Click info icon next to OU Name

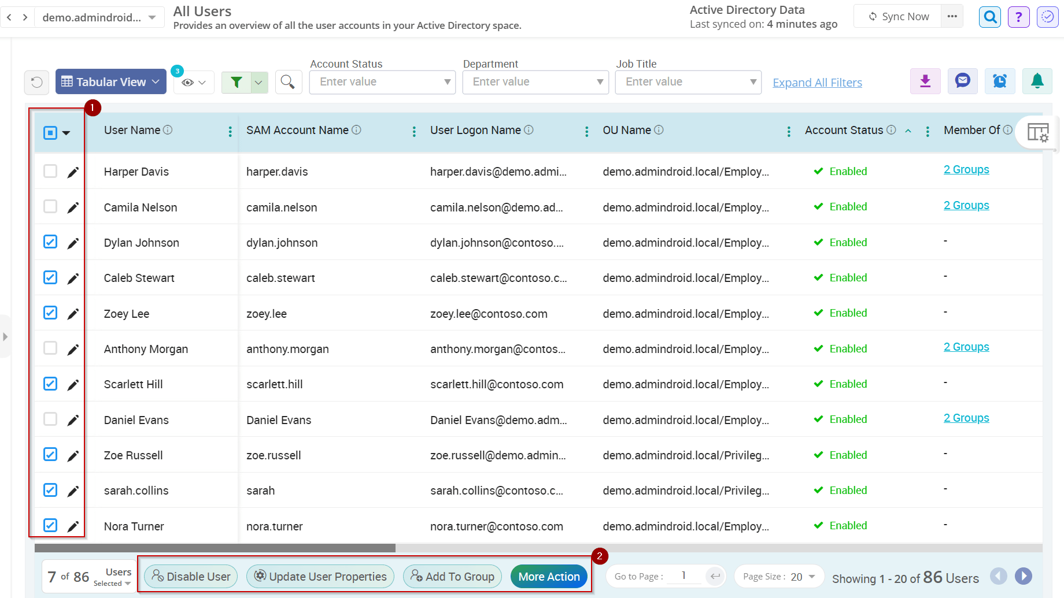(x=659, y=130)
